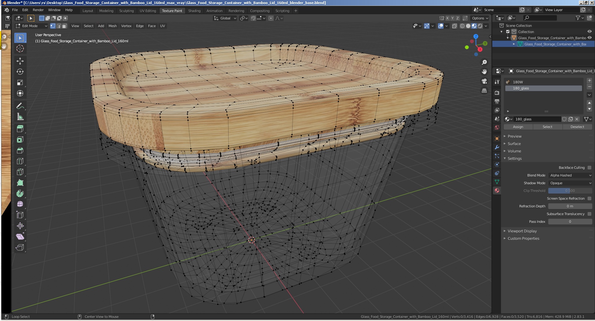
Task: Collapse the Settings panel
Action: click(x=515, y=158)
